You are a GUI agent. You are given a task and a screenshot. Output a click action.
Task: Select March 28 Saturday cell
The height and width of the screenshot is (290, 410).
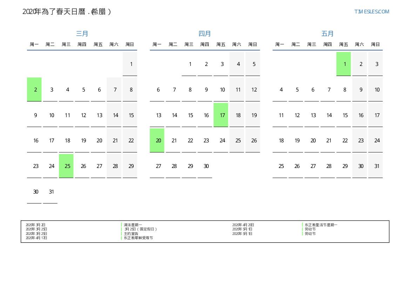pos(114,166)
